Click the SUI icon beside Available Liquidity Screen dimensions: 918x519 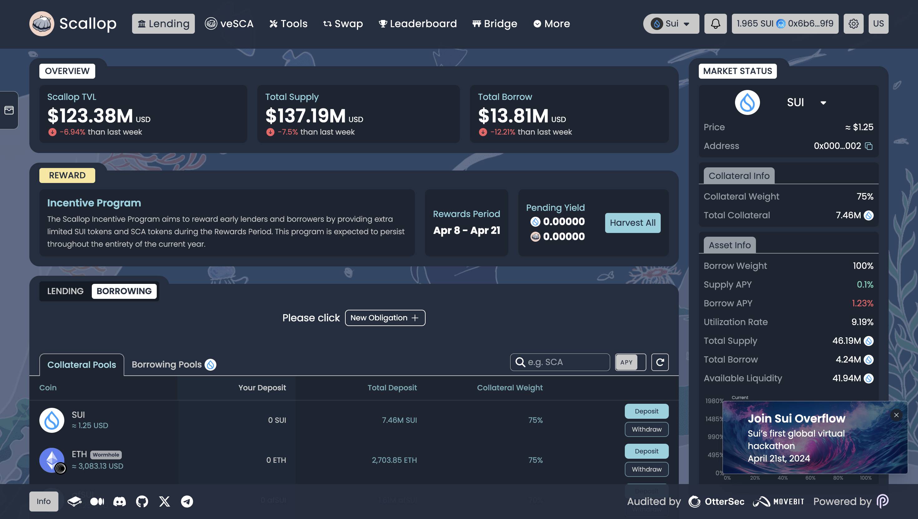[868, 378]
